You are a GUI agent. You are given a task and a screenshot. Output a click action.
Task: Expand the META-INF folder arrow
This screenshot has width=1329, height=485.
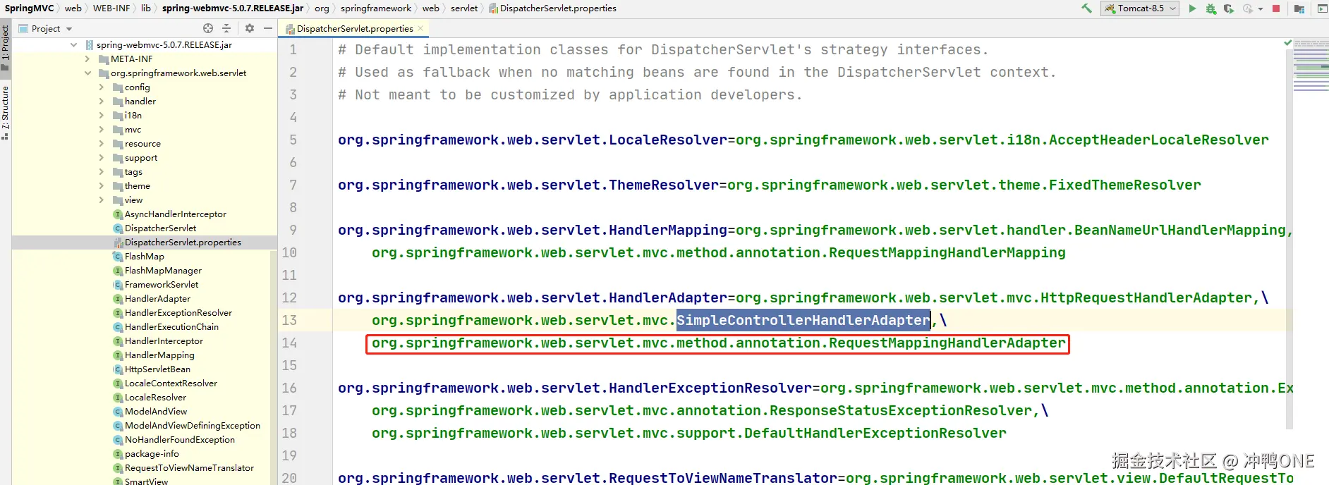click(87, 59)
